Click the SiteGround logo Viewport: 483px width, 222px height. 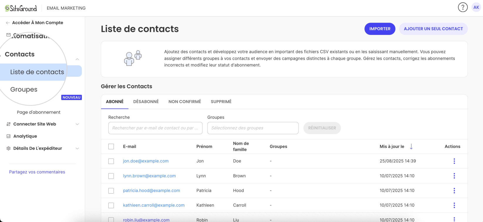tap(21, 8)
